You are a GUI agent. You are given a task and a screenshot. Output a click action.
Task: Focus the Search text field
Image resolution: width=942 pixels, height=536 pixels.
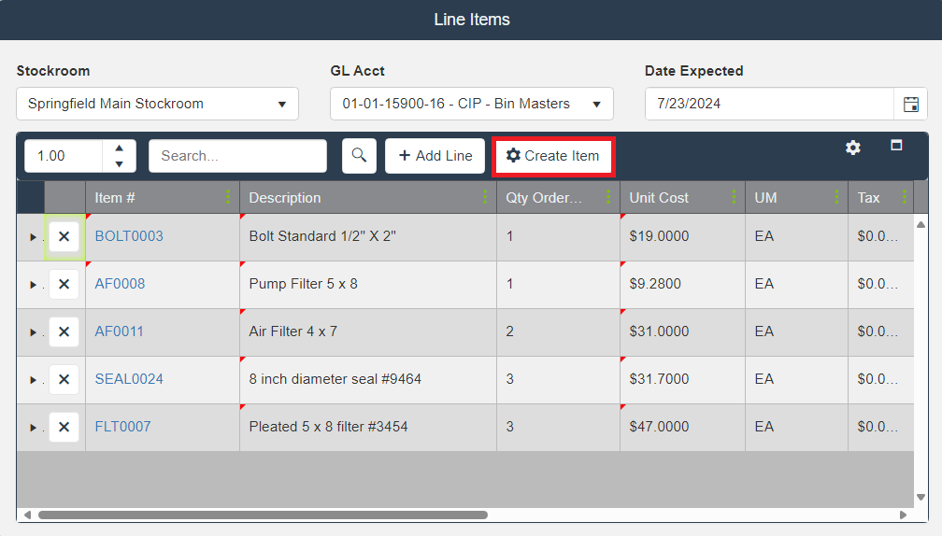click(x=237, y=156)
